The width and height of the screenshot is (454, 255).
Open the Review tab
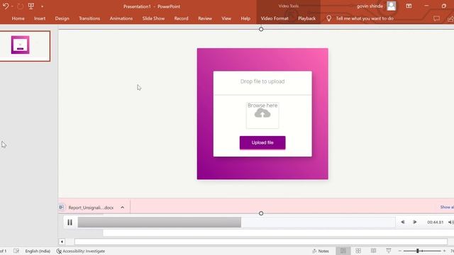205,18
